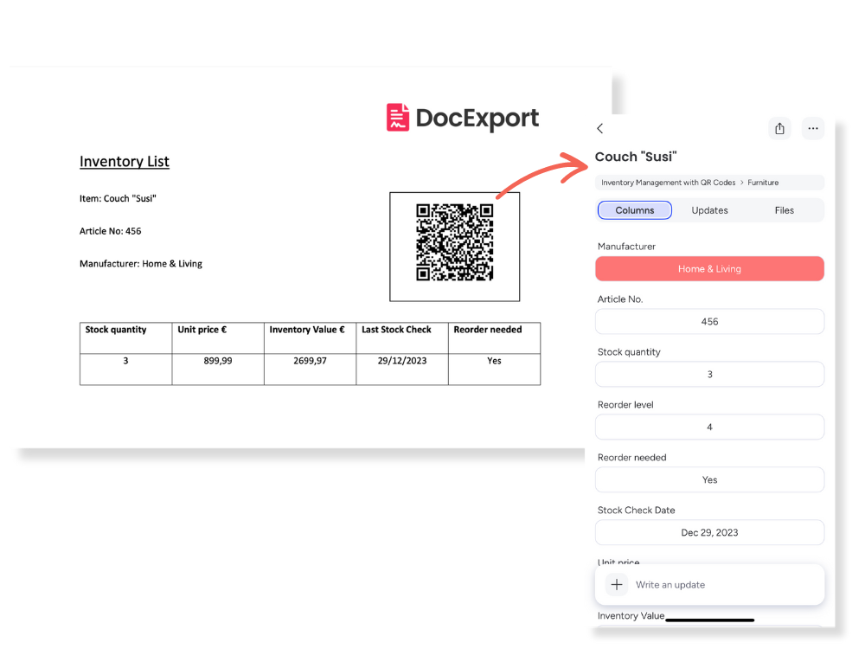Click the Inventory Value label at bottom
Screen dimensions: 865x649
pos(631,616)
